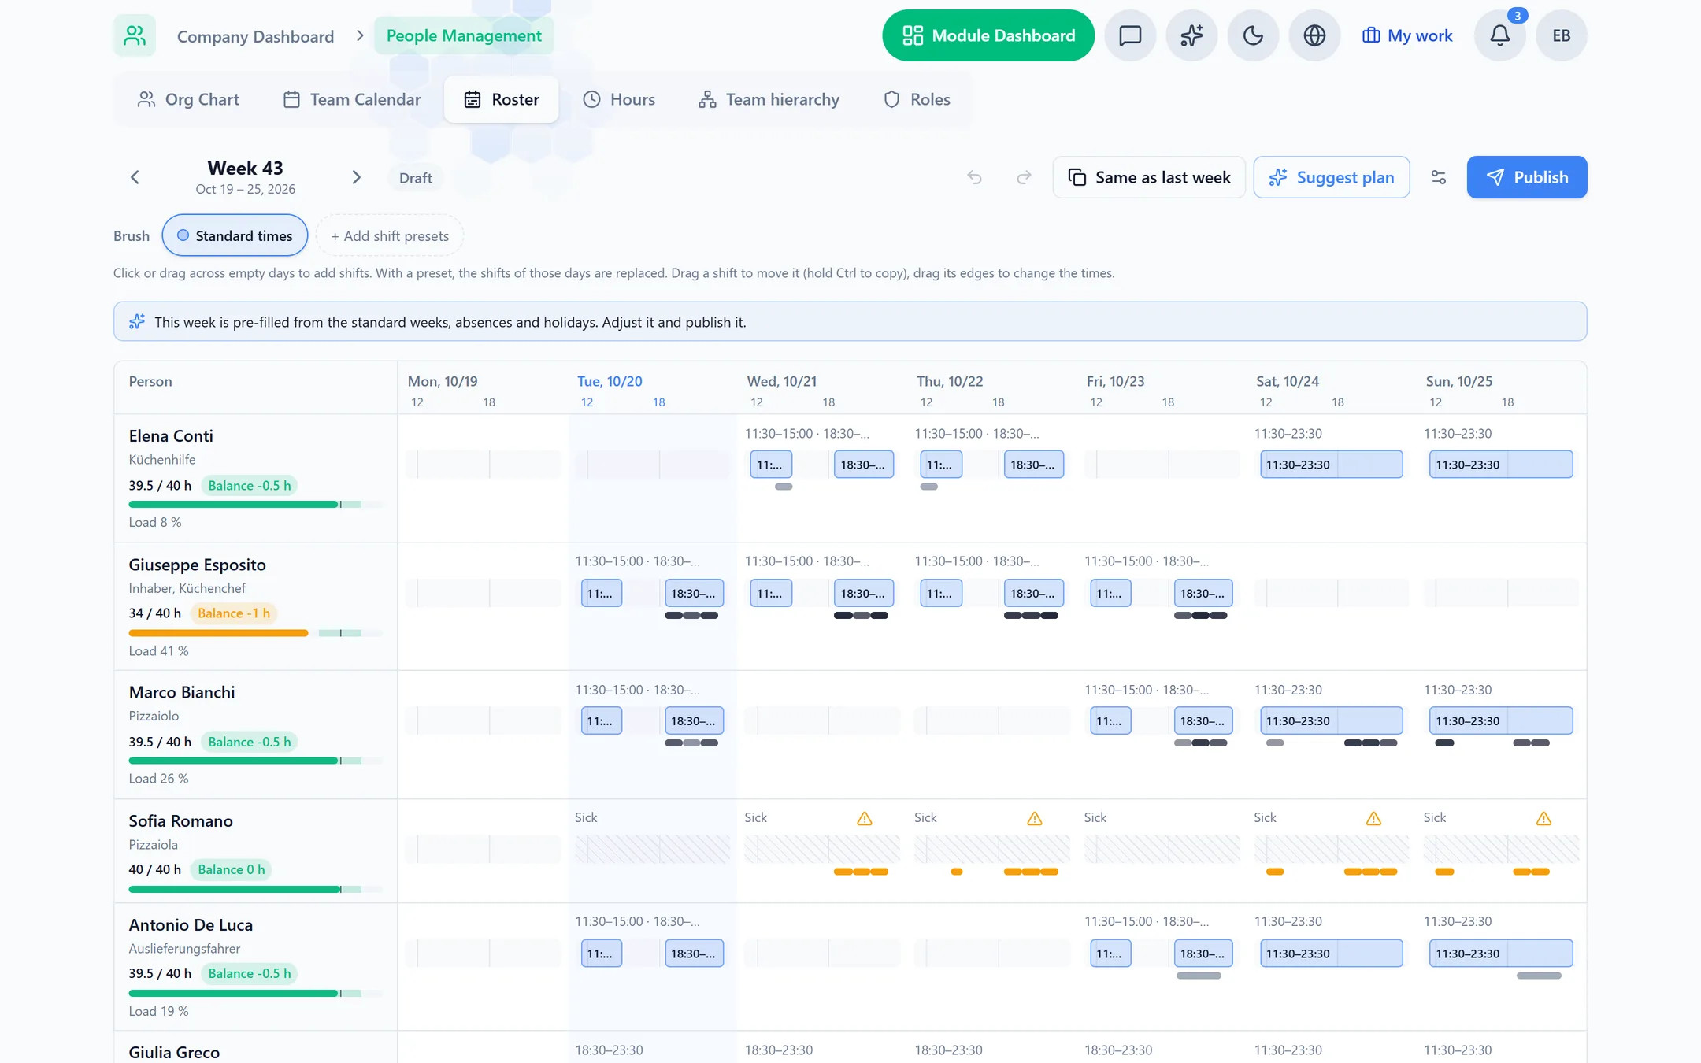Click Giuseppe Esposito empty Saturday slot
1701x1063 pixels.
(x=1331, y=593)
